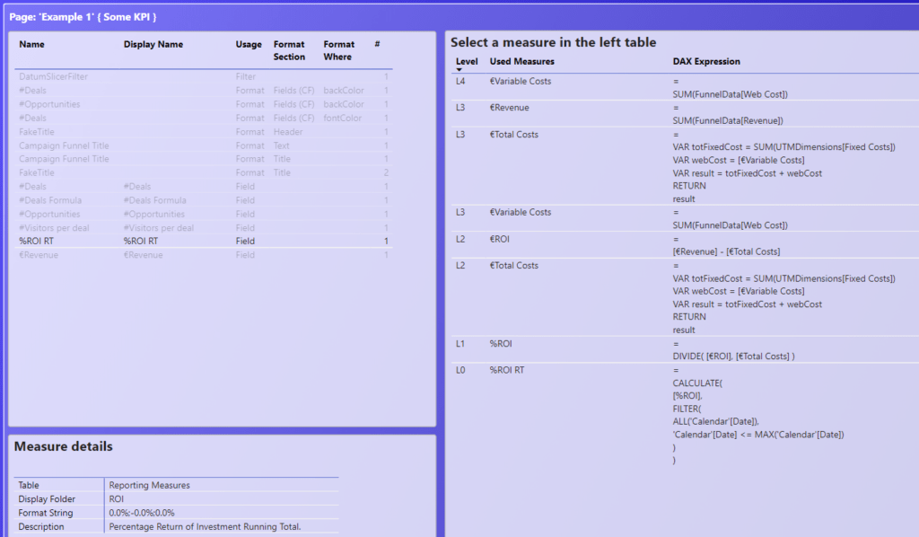Select %ROI RT in the left measures table

pos(38,242)
